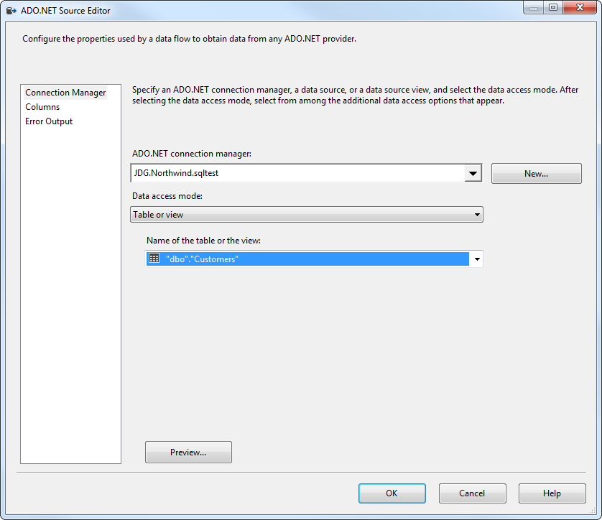
Task: Minimize the ADO.NET Source Editor window
Action: (533, 7)
